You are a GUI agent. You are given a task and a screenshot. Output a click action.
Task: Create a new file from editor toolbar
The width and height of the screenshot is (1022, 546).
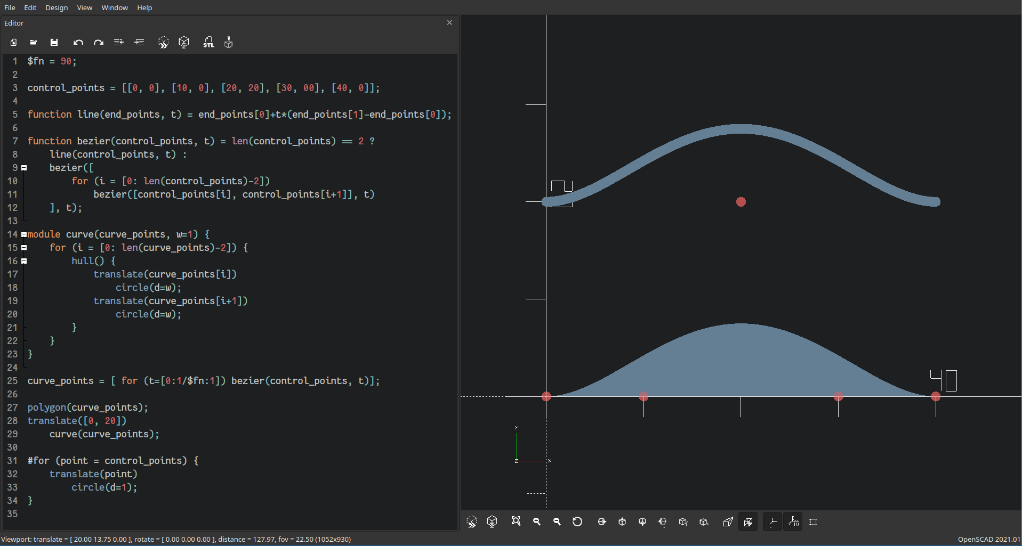(x=13, y=42)
